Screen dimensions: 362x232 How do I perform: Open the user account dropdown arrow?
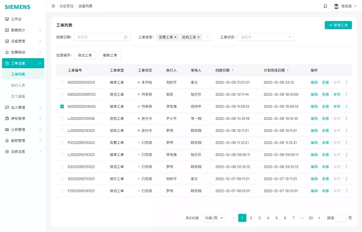355,6
